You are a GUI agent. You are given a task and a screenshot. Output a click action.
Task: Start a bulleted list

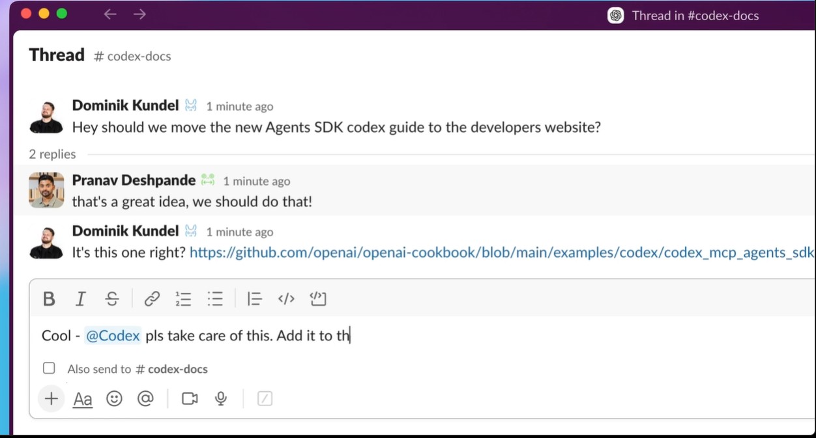[215, 299]
